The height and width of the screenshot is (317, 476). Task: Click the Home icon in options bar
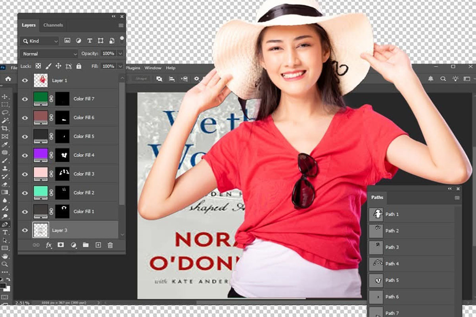(8, 79)
